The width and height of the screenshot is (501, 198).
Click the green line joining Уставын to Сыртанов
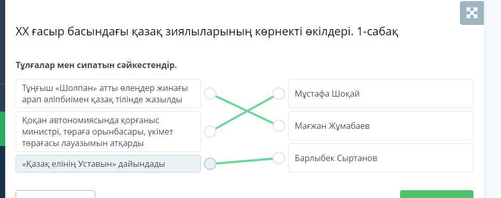[x=245, y=161]
